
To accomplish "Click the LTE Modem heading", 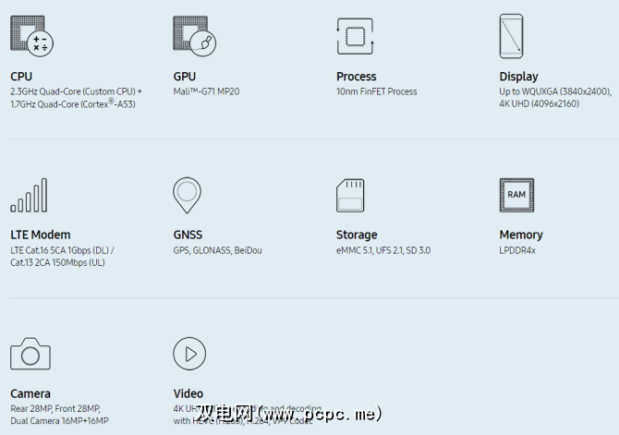I will pyautogui.click(x=41, y=235).
